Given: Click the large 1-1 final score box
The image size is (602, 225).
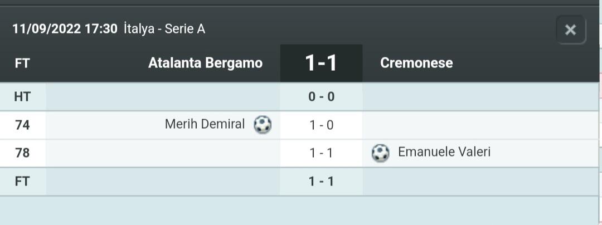Looking at the screenshot, I should pos(321,63).
